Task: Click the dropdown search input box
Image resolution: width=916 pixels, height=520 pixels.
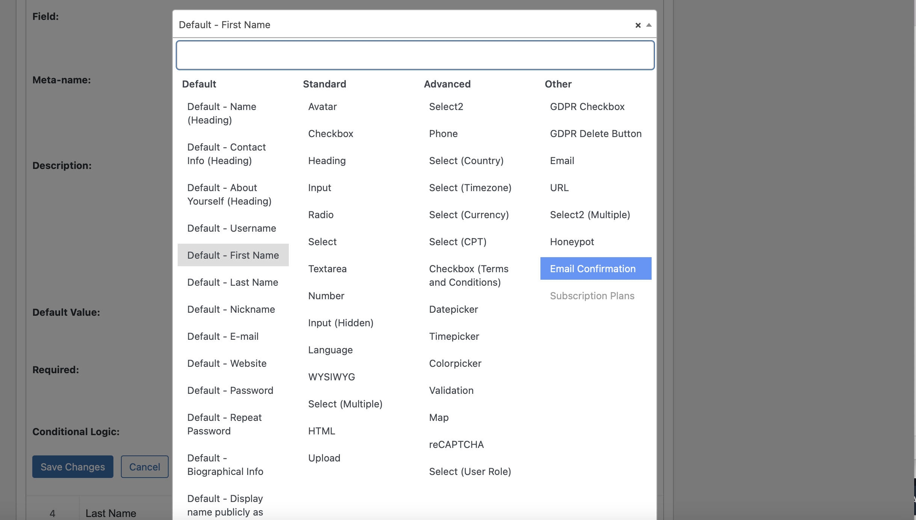Action: [415, 55]
